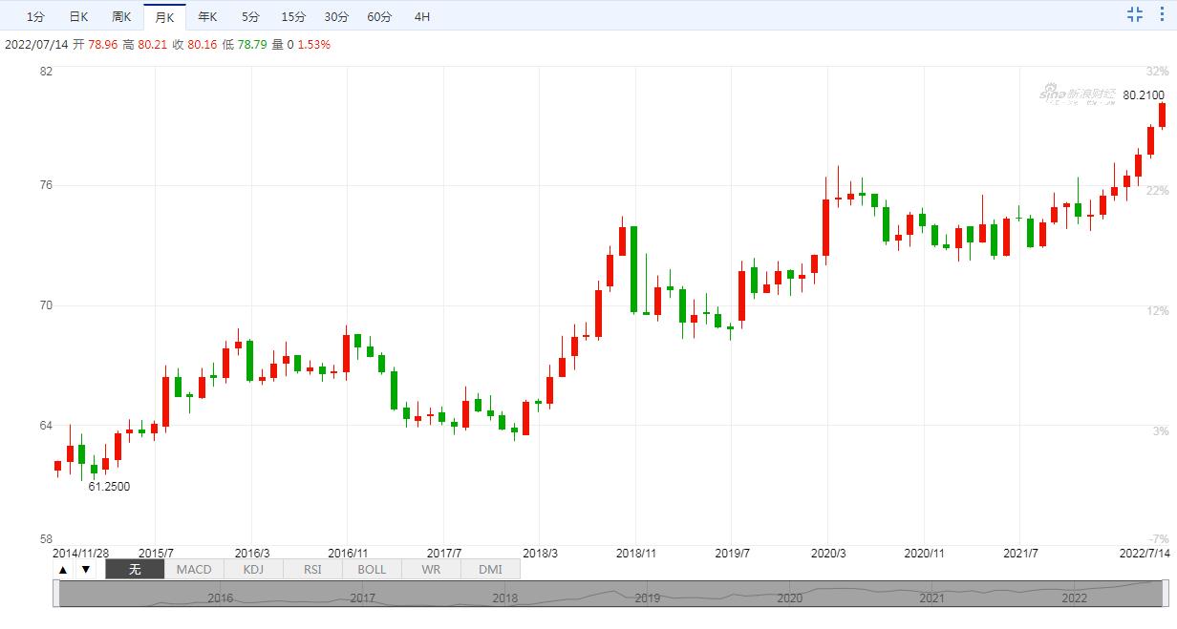Choose the 60分 interval tab
1177x629 pixels.
pyautogui.click(x=379, y=16)
